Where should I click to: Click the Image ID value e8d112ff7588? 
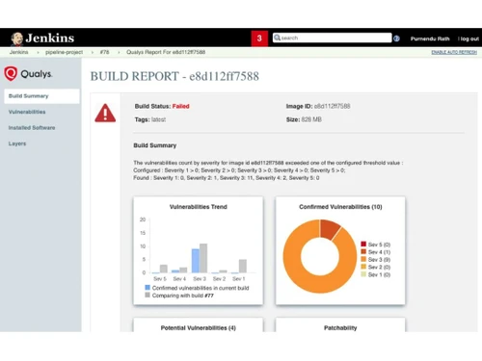click(332, 106)
